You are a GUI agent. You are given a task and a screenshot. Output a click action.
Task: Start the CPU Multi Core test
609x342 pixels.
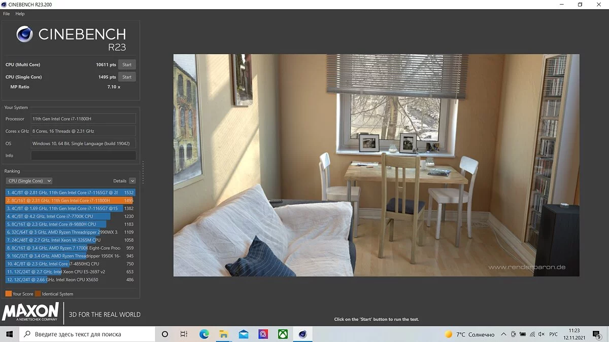pyautogui.click(x=127, y=65)
